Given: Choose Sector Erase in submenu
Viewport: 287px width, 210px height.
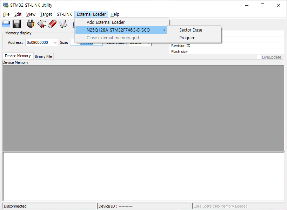Looking at the screenshot, I should tap(194, 30).
